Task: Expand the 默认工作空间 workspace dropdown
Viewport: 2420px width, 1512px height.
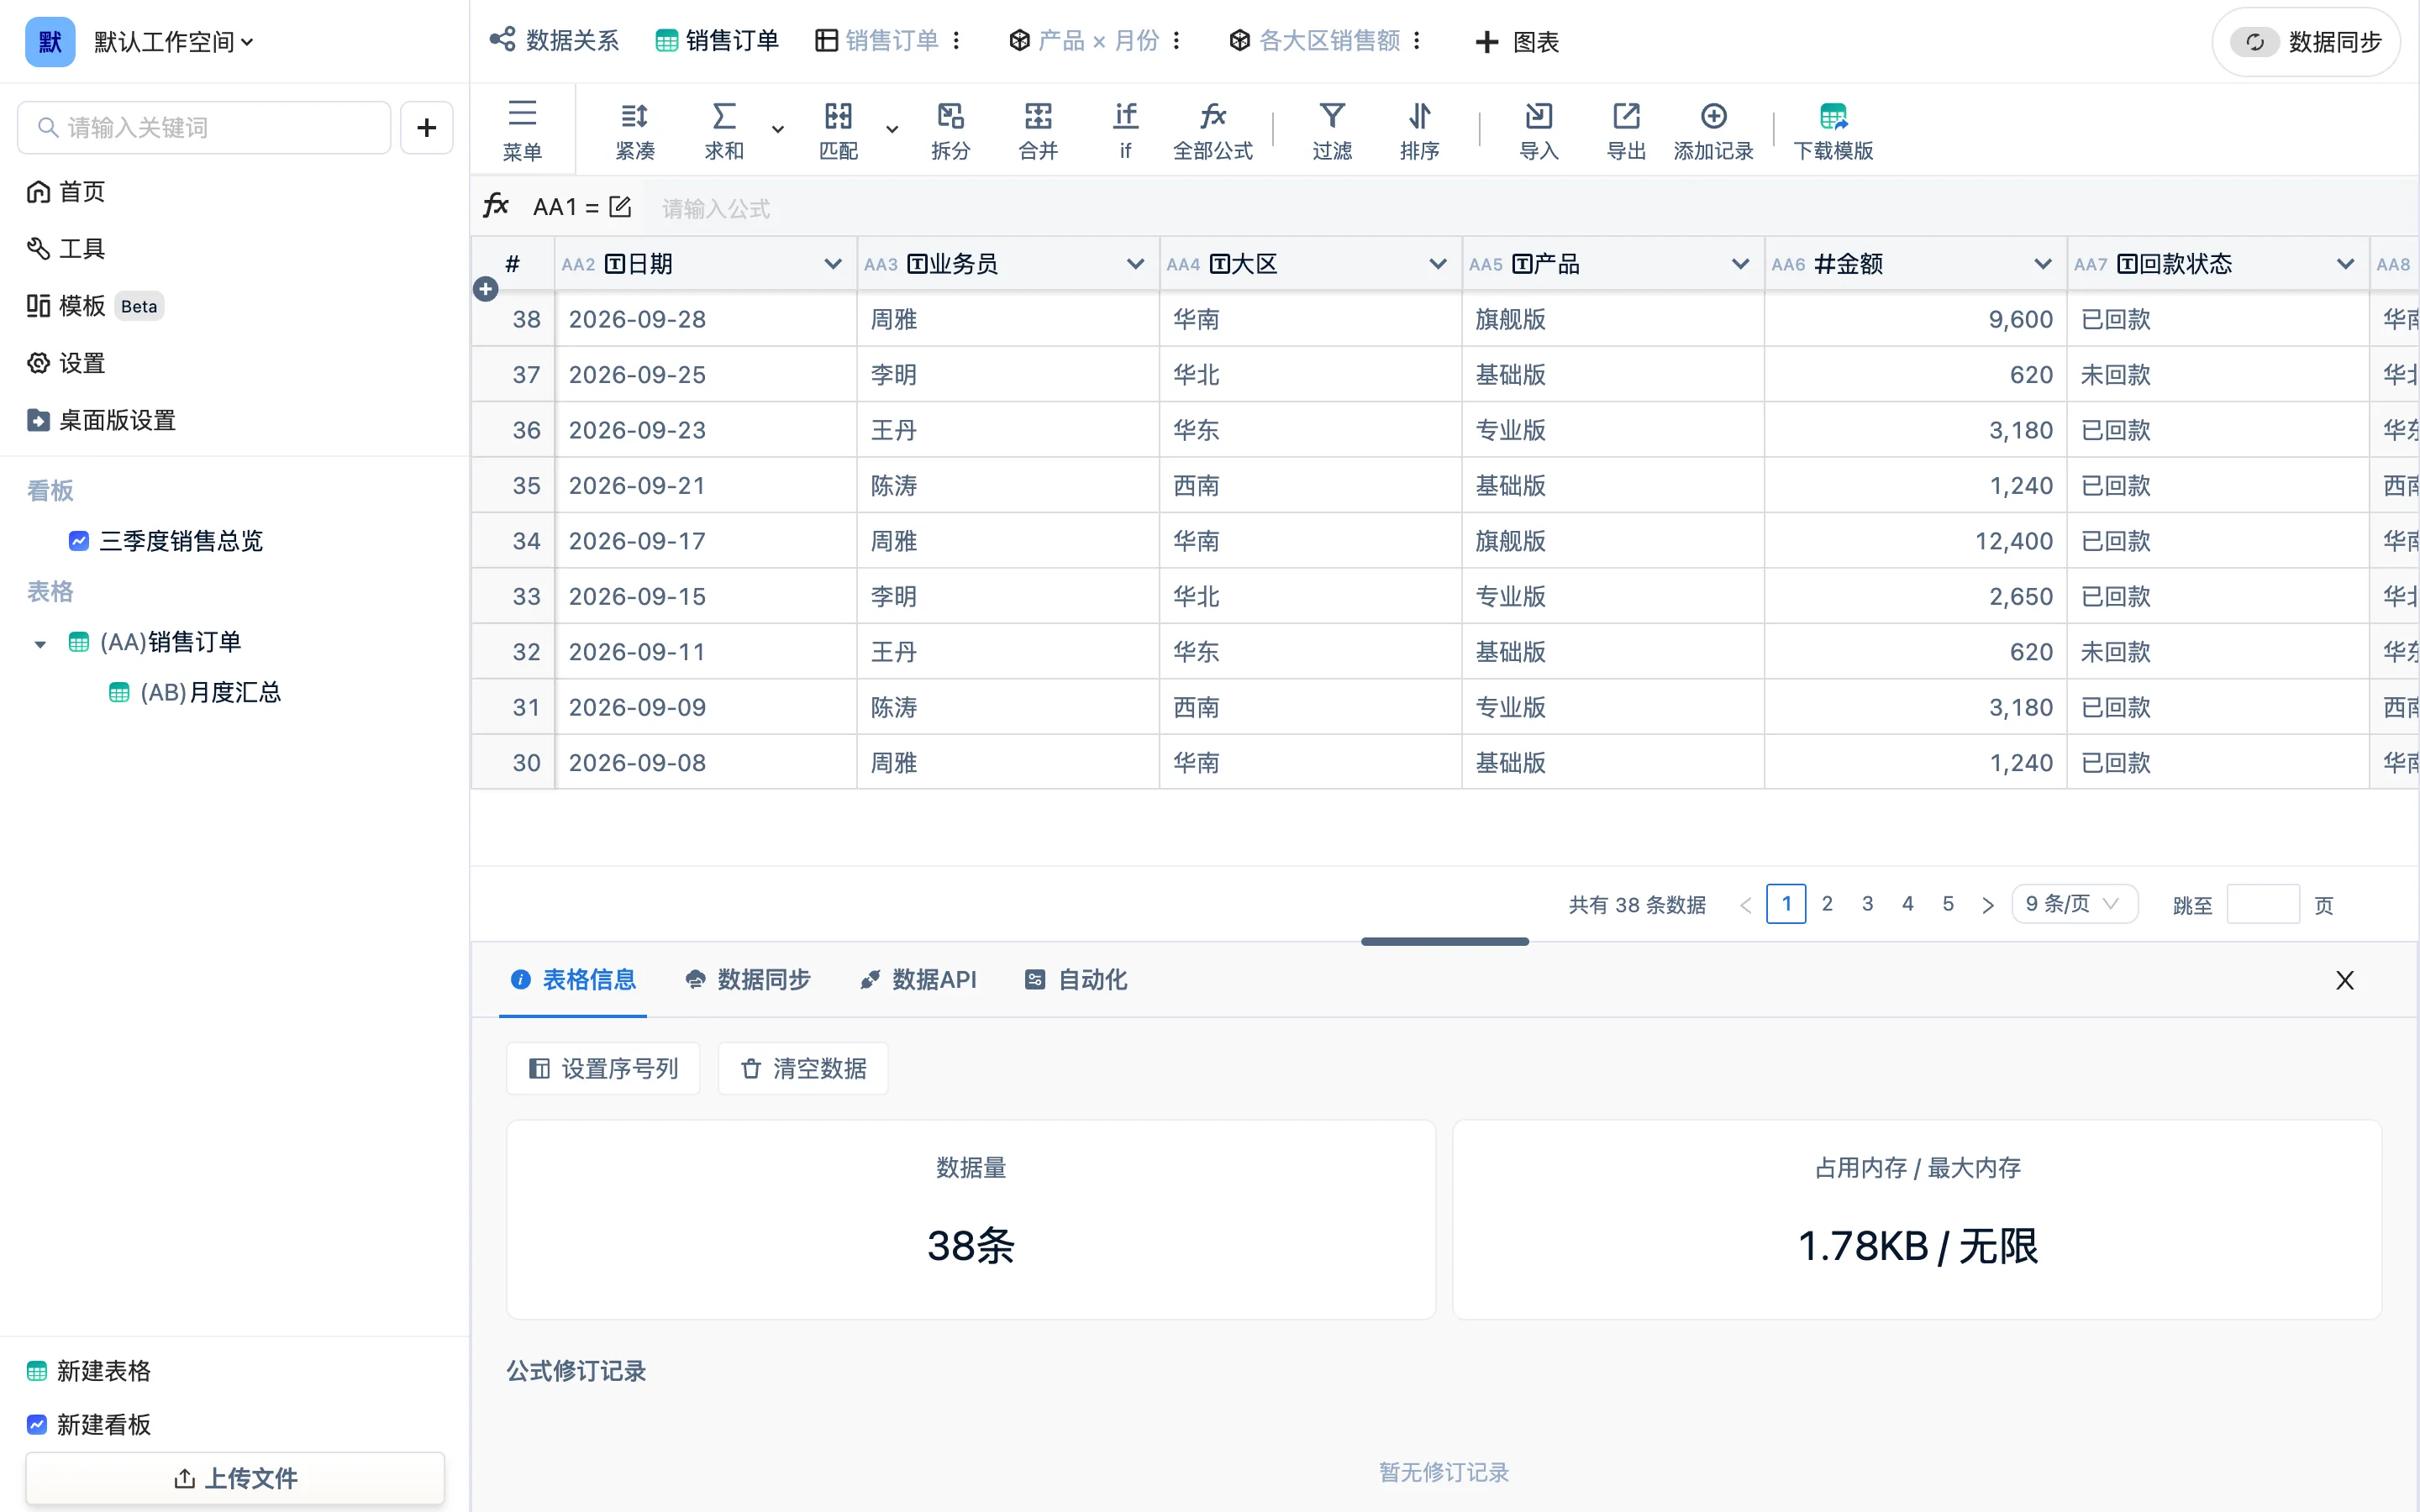Action: click(174, 42)
